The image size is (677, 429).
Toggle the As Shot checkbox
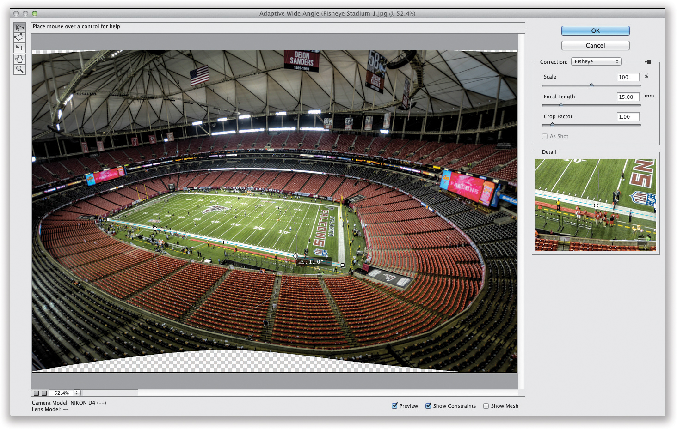[545, 136]
